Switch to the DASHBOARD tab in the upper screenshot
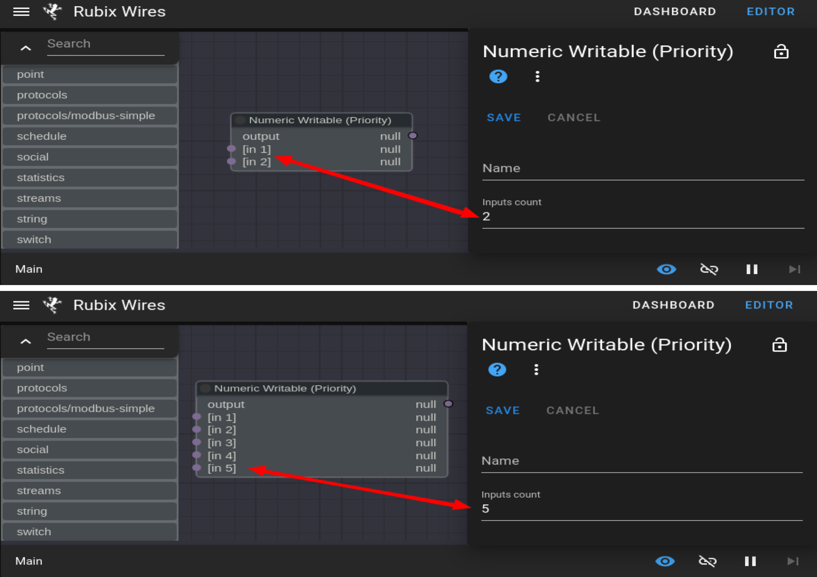 point(675,12)
